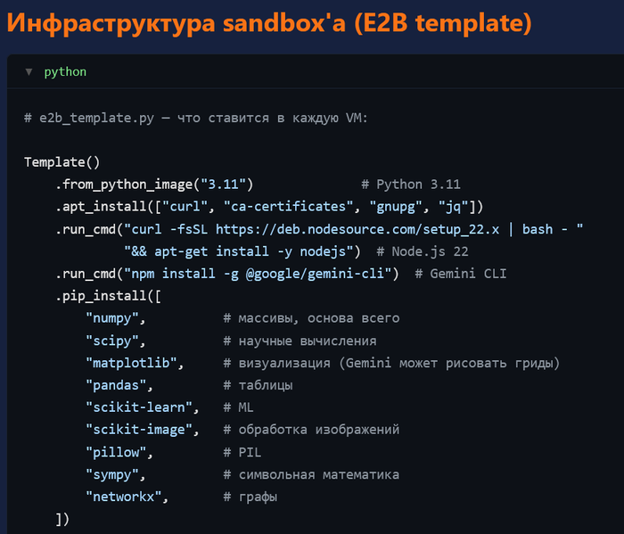Click the "scipy" package string
This screenshot has height=534, width=624.
pos(112,341)
